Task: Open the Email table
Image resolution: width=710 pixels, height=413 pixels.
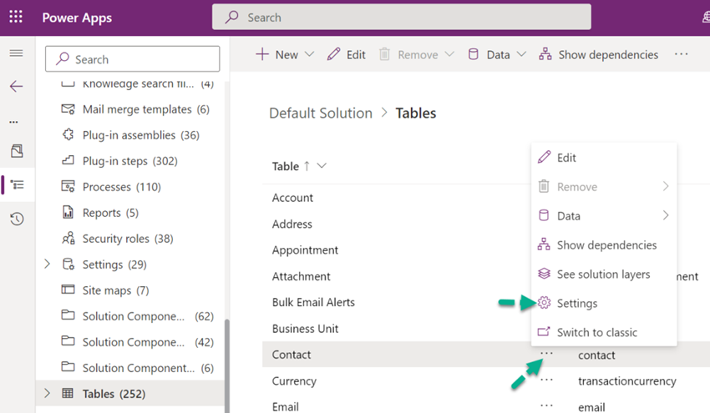Action: tap(286, 406)
